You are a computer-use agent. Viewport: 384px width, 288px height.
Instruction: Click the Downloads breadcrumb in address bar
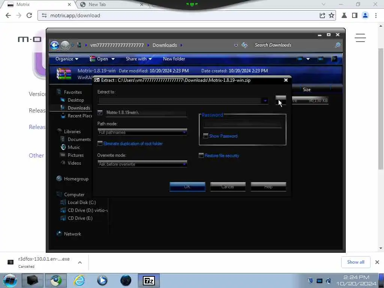coord(165,45)
